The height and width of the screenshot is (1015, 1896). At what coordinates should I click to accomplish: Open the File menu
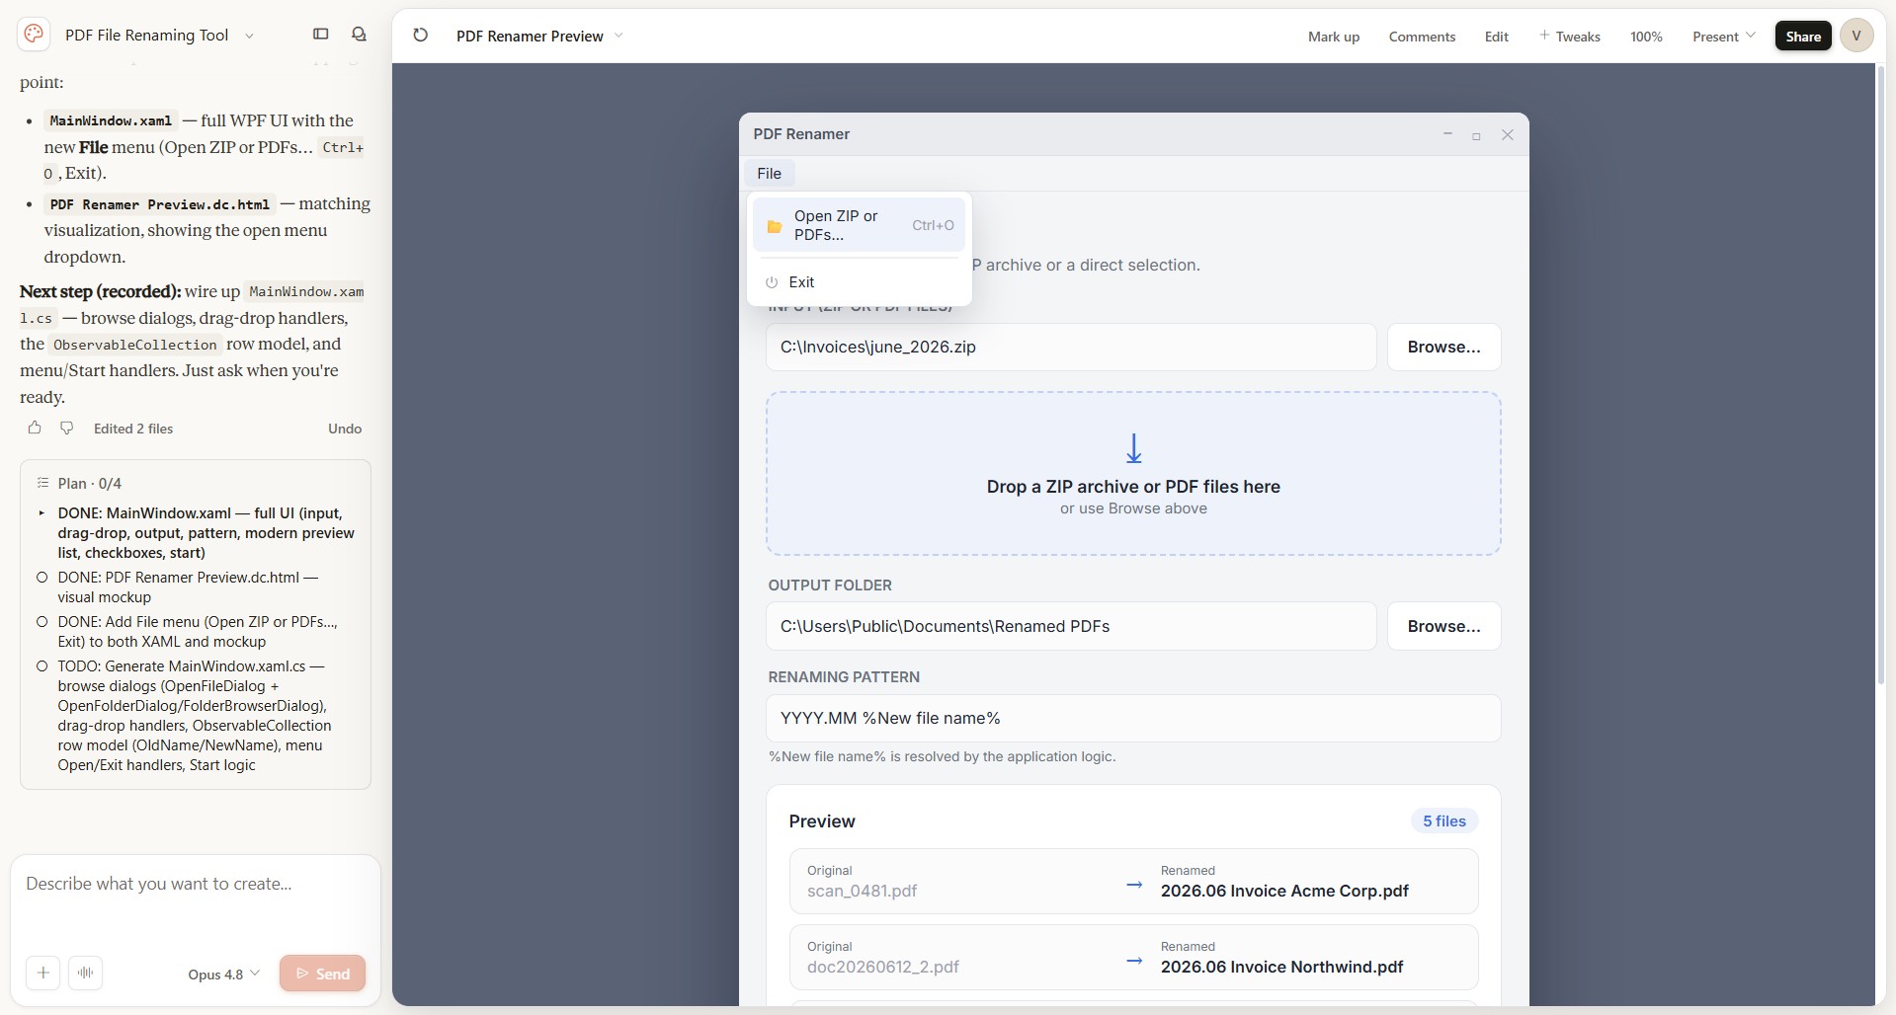(x=769, y=174)
